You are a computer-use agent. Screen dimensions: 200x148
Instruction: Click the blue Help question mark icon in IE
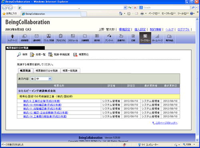pyautogui.click(x=192, y=14)
